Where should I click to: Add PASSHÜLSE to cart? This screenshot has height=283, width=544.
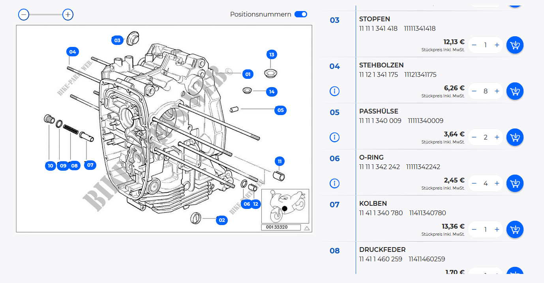pyautogui.click(x=515, y=137)
